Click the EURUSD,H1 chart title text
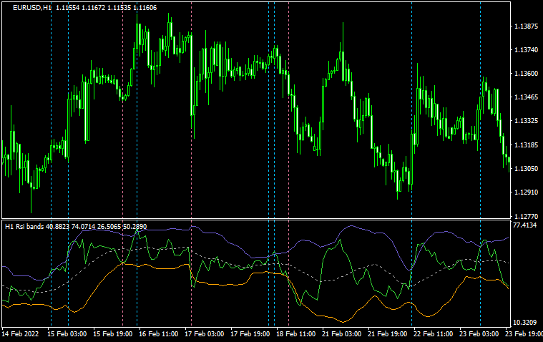Viewport: 543px width, 342px height. [x=85, y=8]
